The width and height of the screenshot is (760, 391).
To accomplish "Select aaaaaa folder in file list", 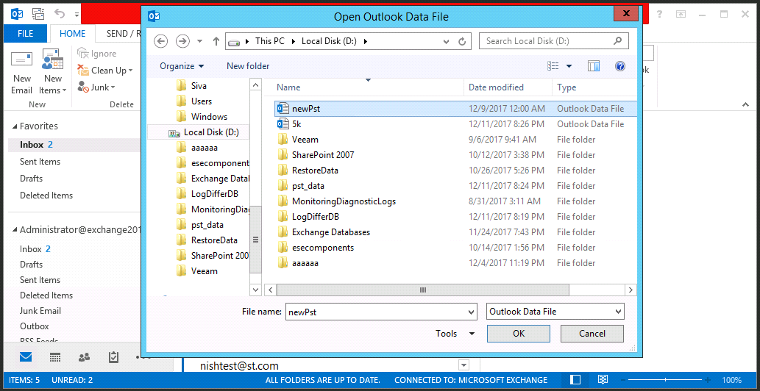I will point(455,263).
